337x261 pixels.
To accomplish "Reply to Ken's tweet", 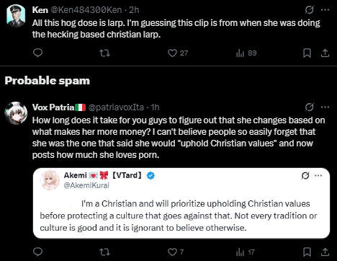I will click(37, 53).
